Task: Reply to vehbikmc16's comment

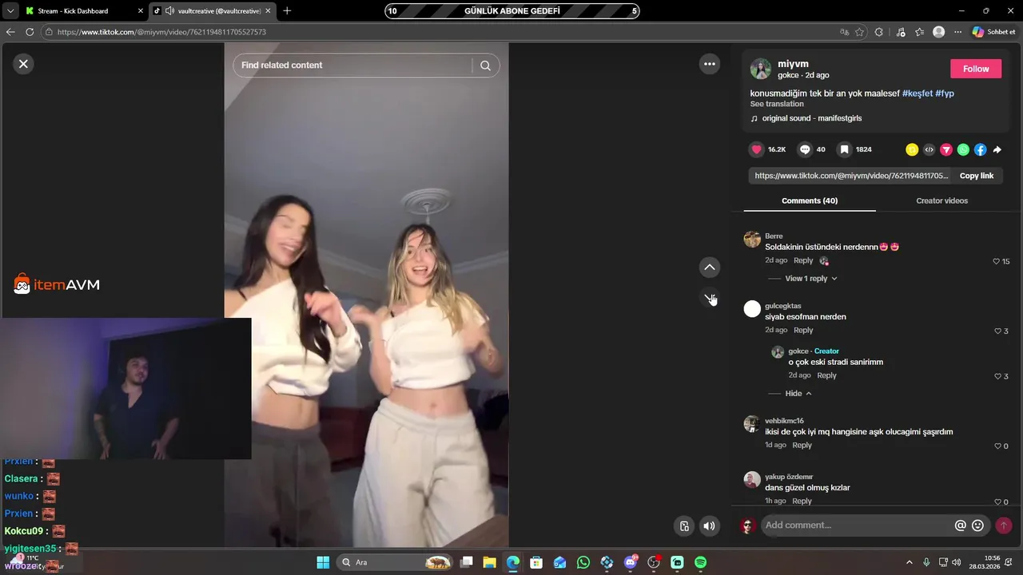Action: click(802, 445)
